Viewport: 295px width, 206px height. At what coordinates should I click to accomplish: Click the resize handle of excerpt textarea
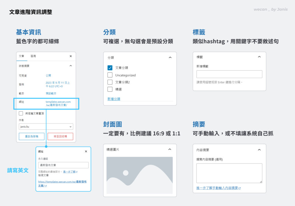click(261, 182)
